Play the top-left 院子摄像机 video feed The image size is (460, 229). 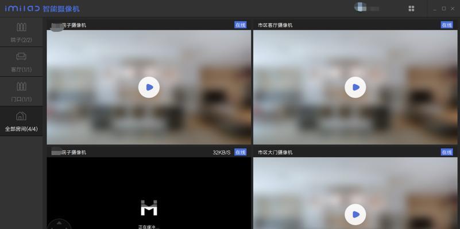[149, 87]
